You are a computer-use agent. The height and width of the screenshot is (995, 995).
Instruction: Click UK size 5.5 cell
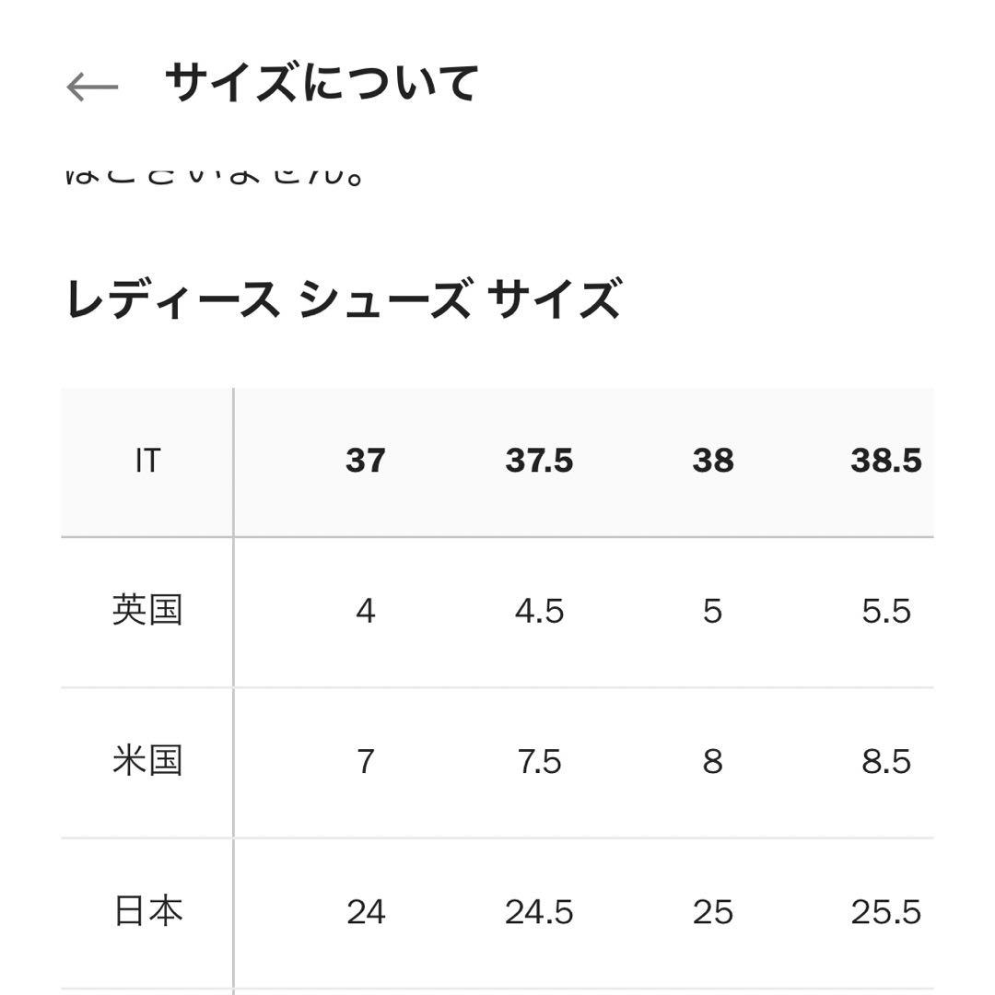(886, 610)
